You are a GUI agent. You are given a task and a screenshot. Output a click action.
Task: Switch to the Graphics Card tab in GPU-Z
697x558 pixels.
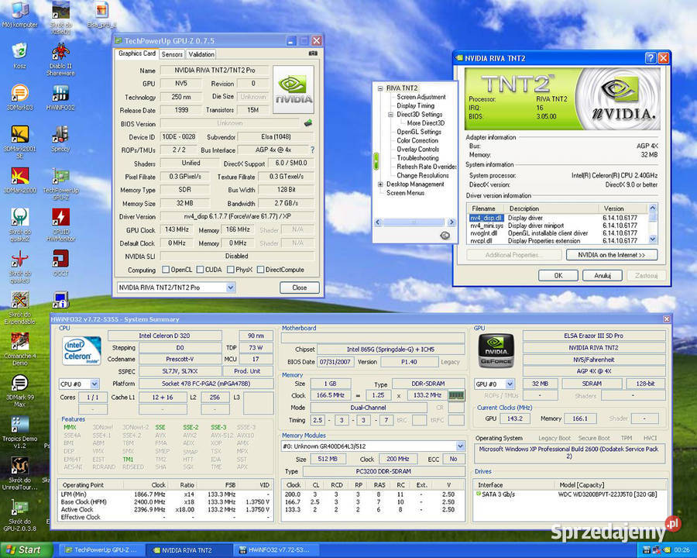point(137,53)
